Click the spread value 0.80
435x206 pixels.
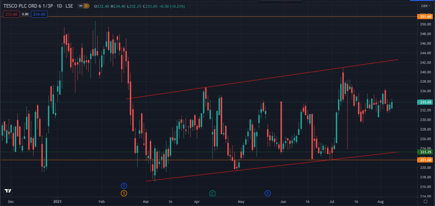(x=25, y=14)
